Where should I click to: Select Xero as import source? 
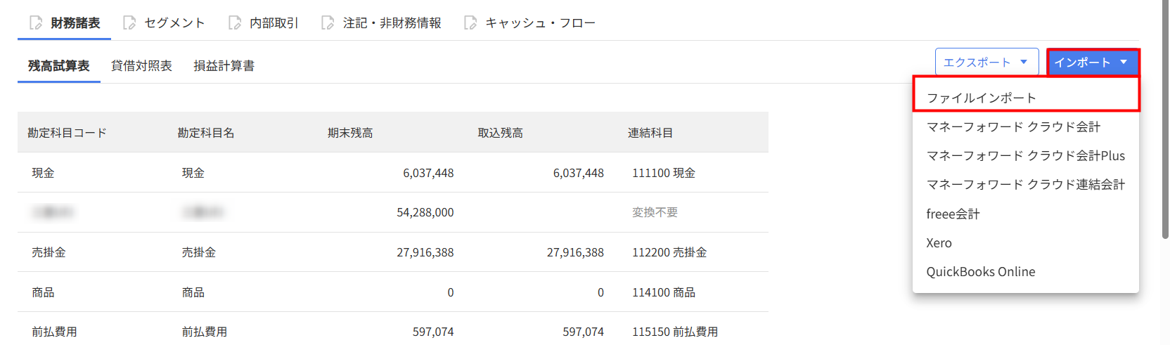[939, 243]
